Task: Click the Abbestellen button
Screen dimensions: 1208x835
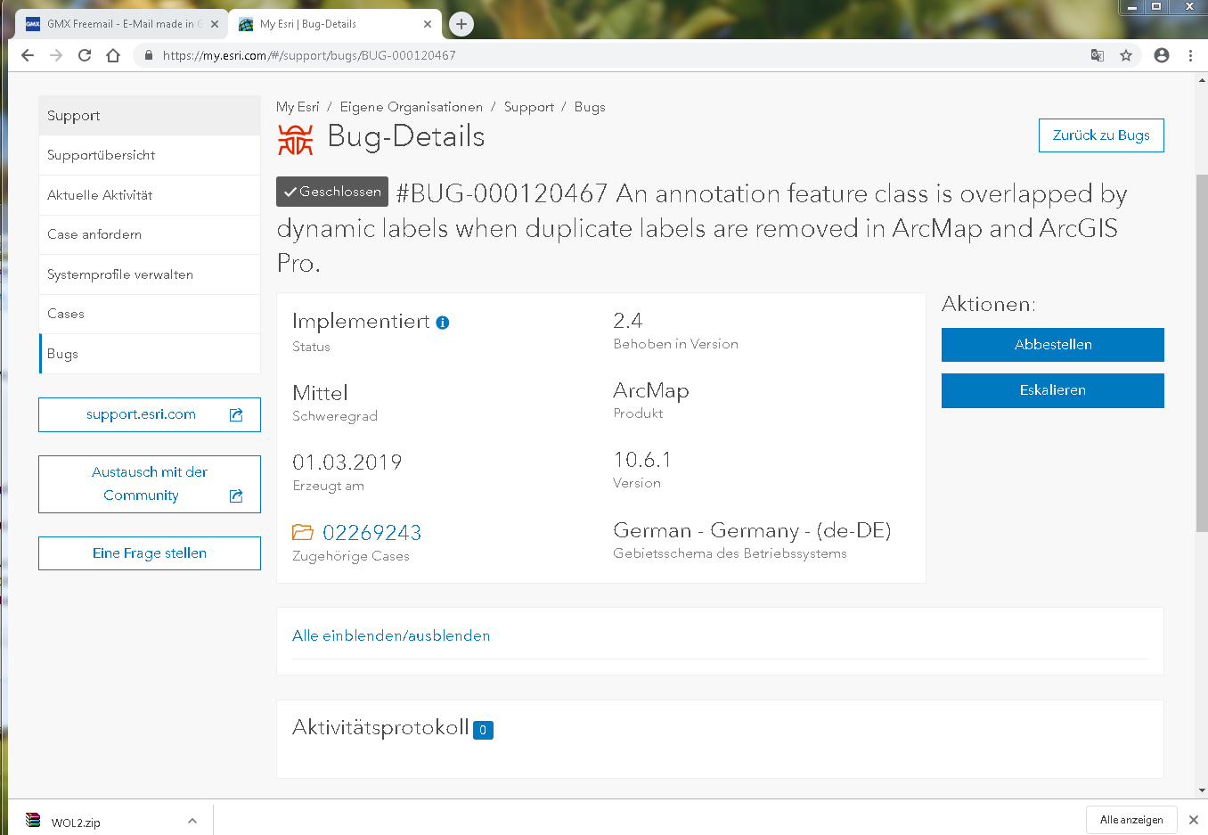Action: coord(1053,345)
